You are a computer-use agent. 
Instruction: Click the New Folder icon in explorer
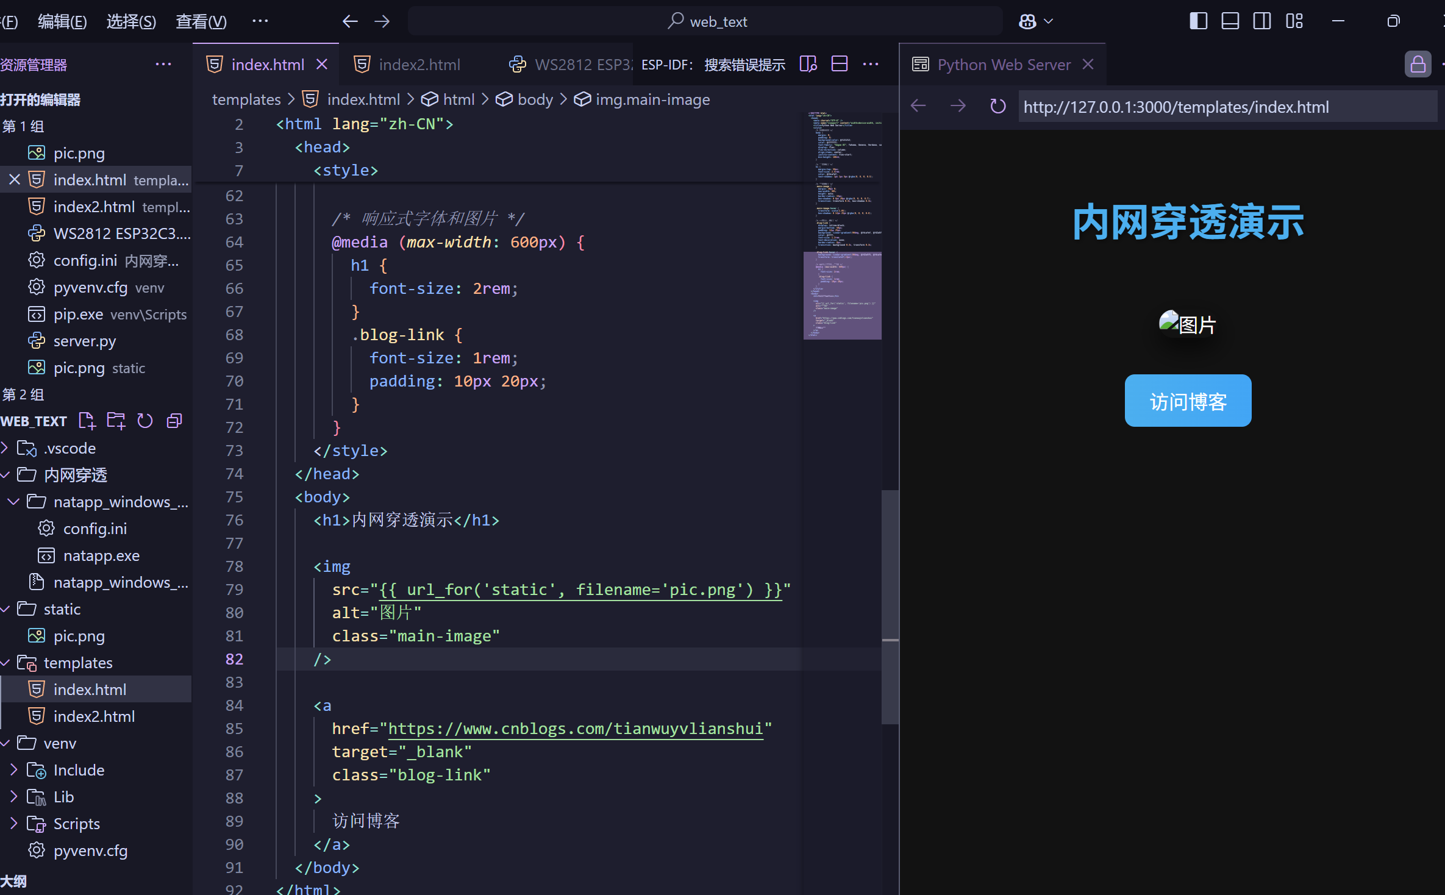pyautogui.click(x=116, y=421)
